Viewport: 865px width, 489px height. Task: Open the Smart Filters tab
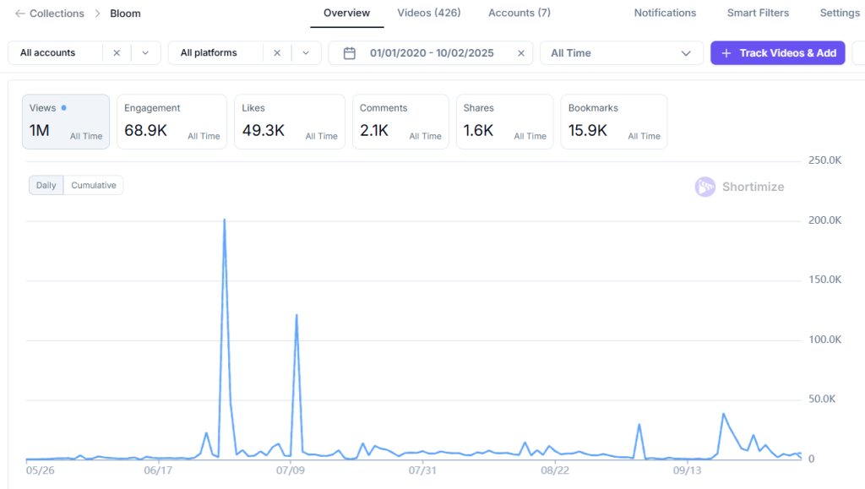[758, 14]
